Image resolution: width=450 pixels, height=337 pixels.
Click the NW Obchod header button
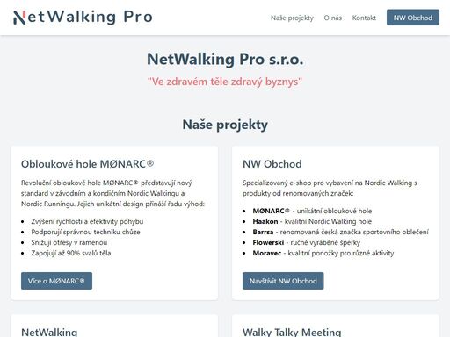[x=413, y=18]
